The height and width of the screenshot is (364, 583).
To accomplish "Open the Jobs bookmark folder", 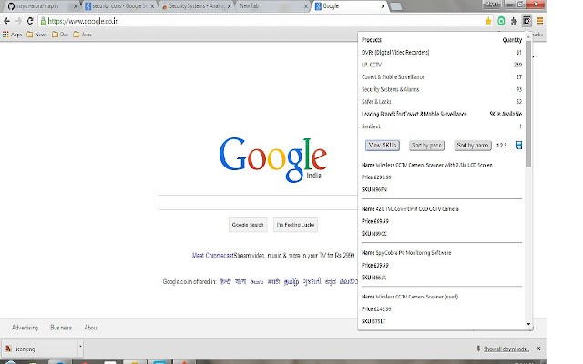I will point(82,35).
